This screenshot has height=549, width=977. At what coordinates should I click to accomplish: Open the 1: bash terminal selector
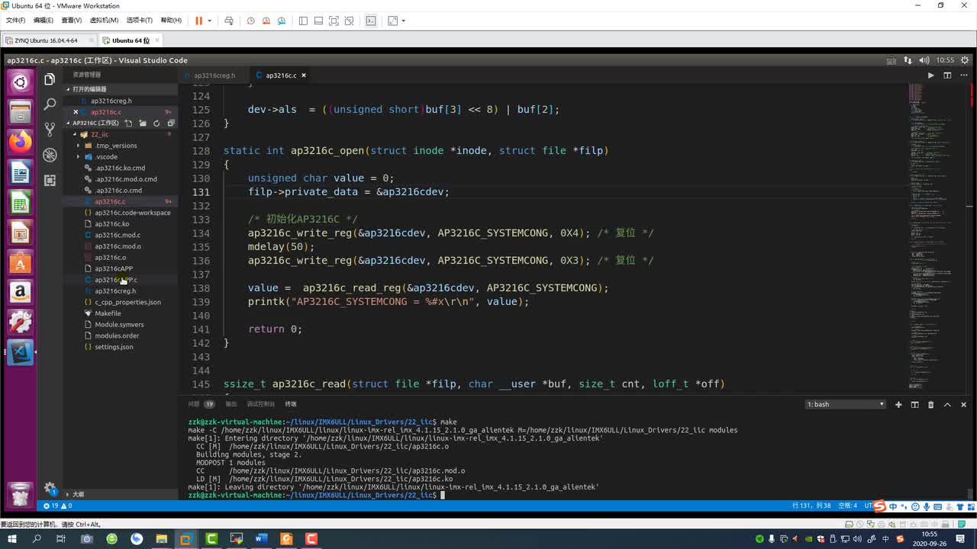coord(846,404)
